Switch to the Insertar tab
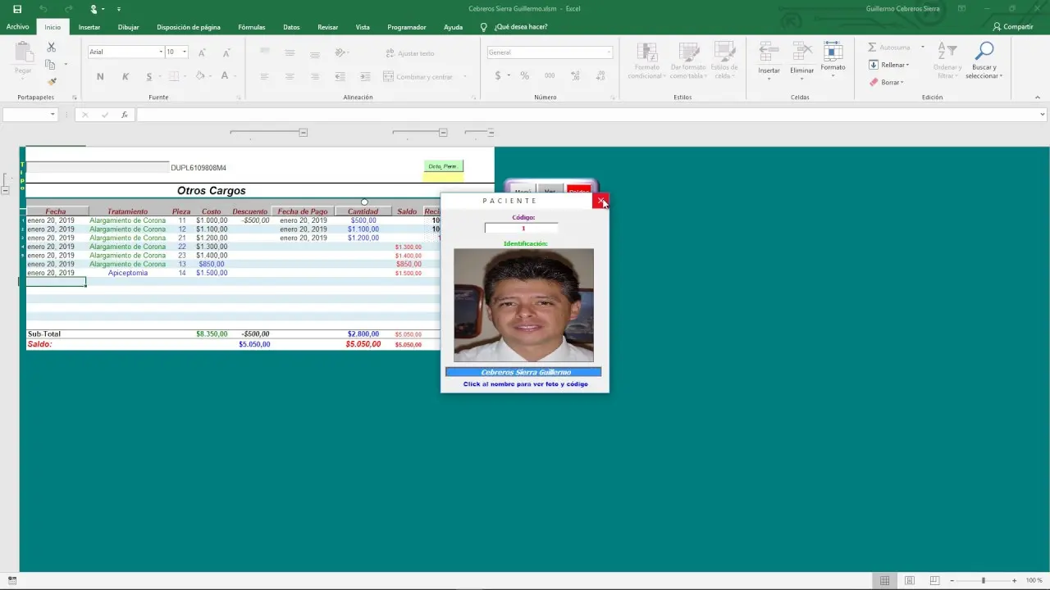1050x590 pixels. [89, 27]
